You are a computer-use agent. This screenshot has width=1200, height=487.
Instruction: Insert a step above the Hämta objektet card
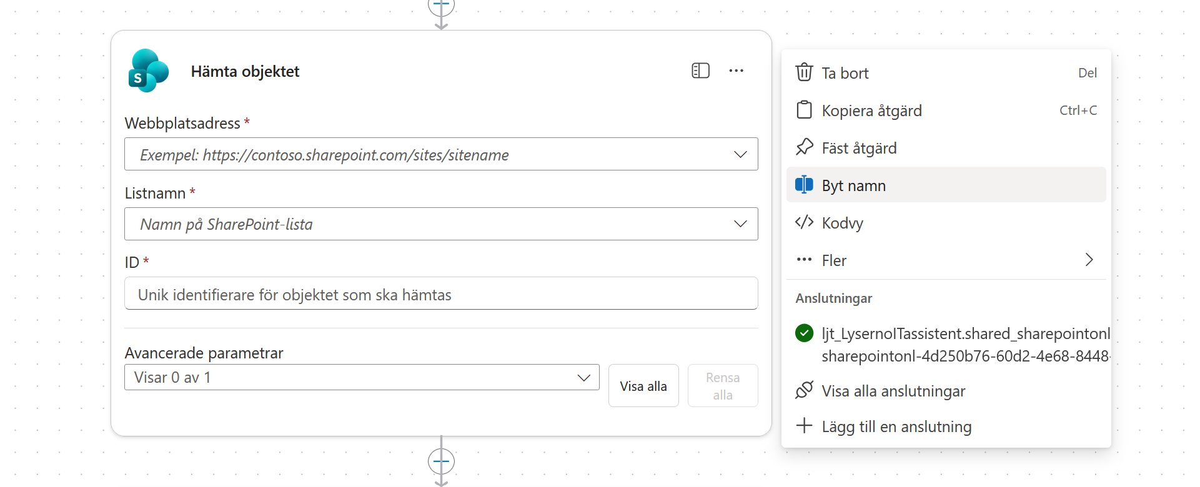(x=441, y=6)
